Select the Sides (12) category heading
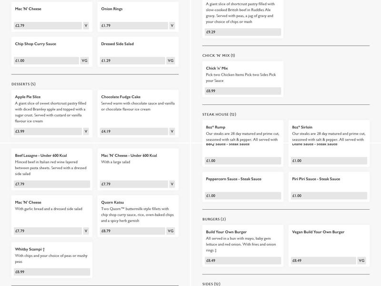Screen dimensions: 381x286 tap(211, 284)
